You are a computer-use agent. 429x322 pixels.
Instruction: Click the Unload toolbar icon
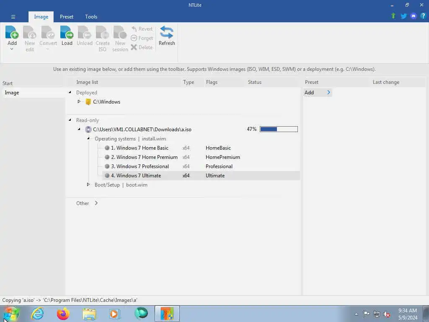click(84, 33)
